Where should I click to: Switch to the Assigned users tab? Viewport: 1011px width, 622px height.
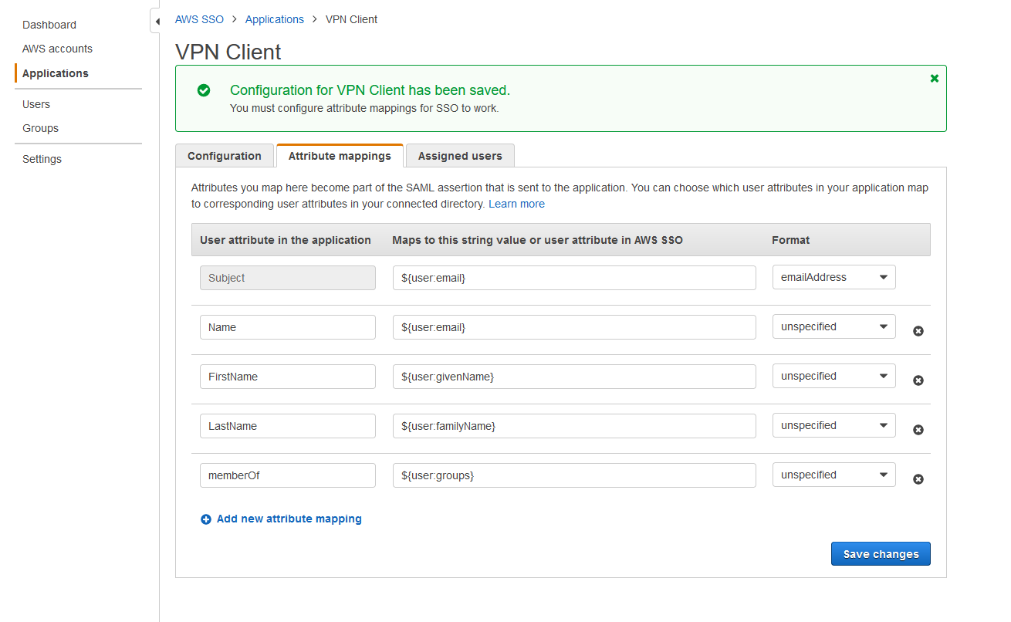coord(459,155)
